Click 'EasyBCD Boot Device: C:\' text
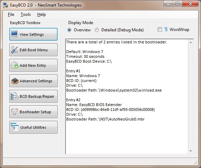 tap(89, 61)
